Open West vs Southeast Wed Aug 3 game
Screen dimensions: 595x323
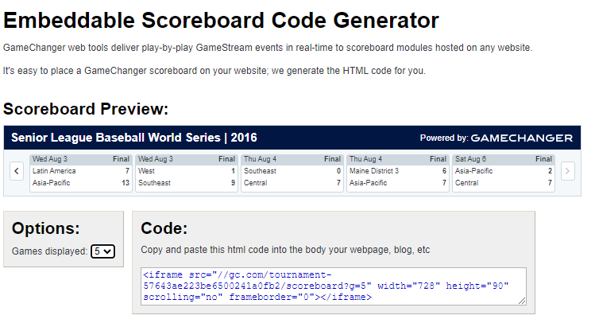(186, 173)
